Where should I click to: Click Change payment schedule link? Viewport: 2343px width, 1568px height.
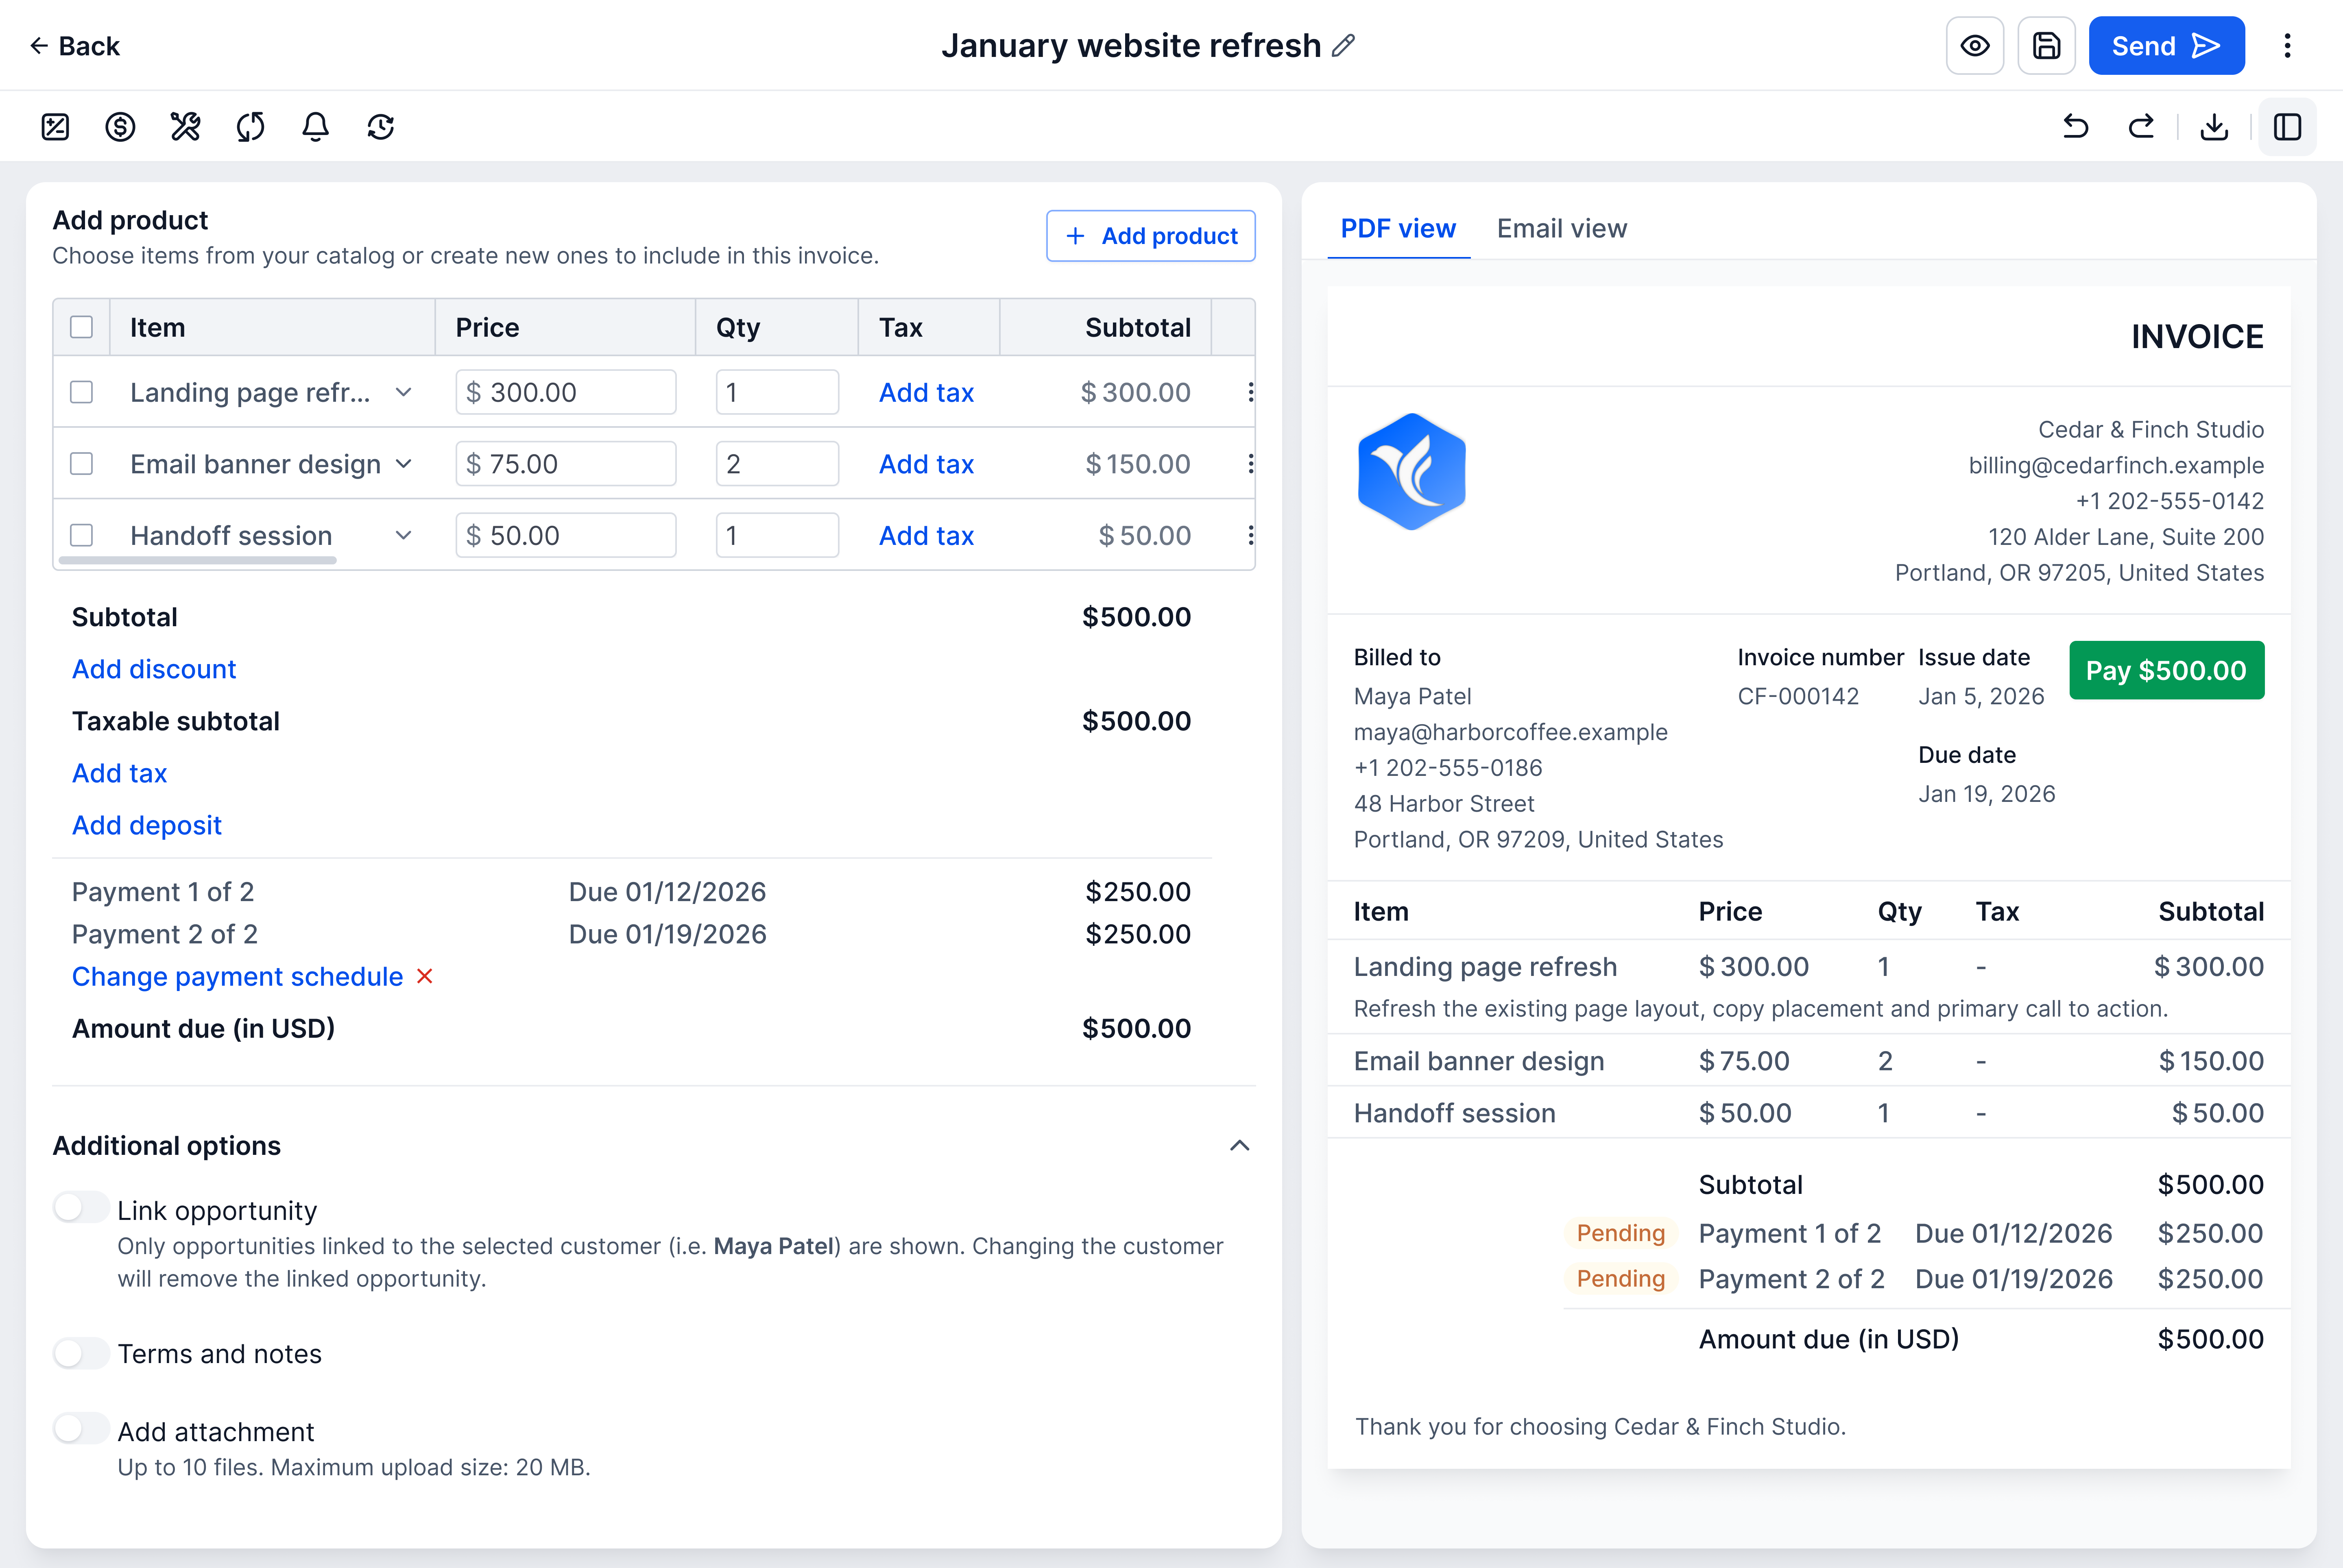click(237, 977)
